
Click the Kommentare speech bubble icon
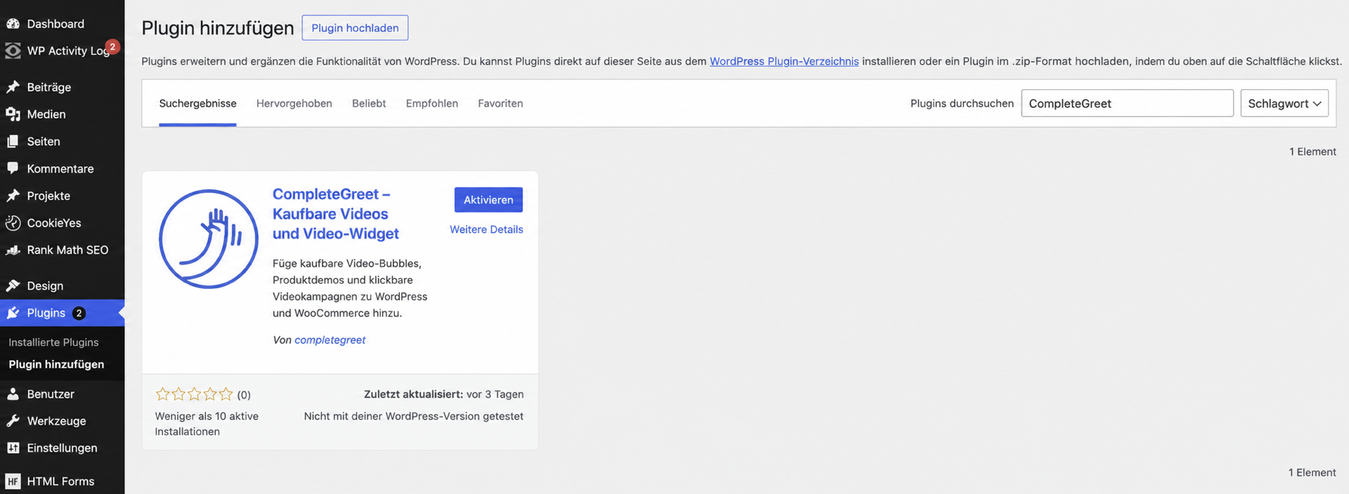[x=13, y=168]
